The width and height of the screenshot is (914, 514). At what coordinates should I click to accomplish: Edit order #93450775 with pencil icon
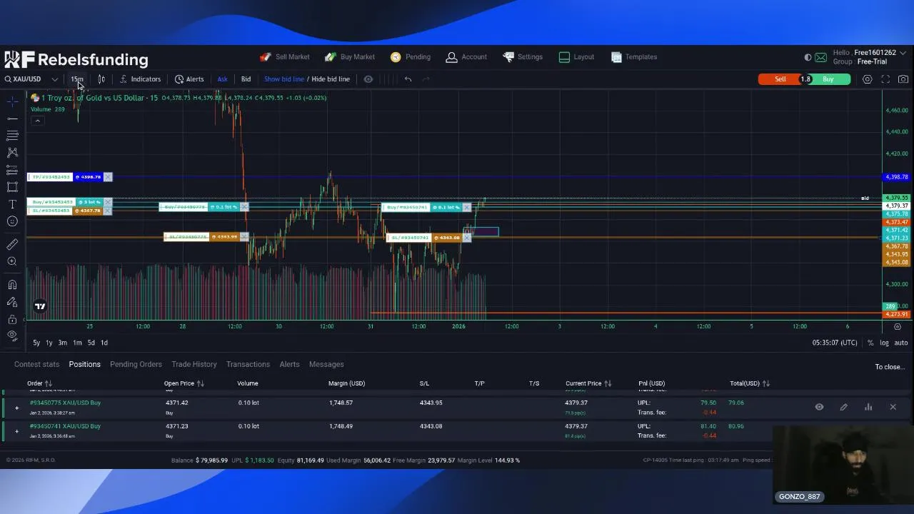pos(843,407)
